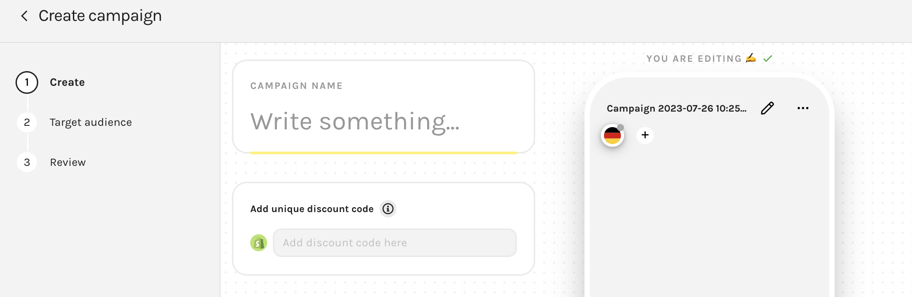Click the gray status dot on flag
Viewport: 912px width, 297px height.
[620, 128]
